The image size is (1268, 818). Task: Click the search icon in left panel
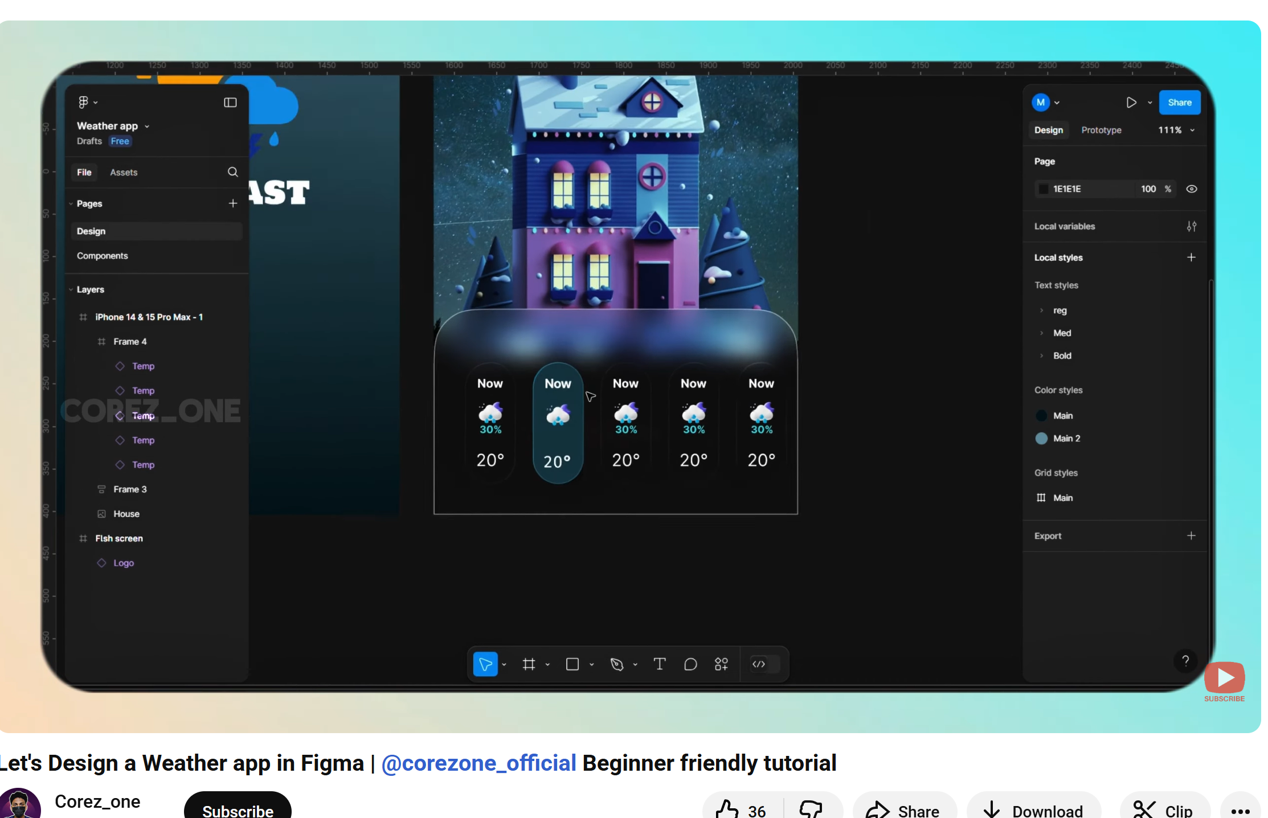click(x=232, y=172)
